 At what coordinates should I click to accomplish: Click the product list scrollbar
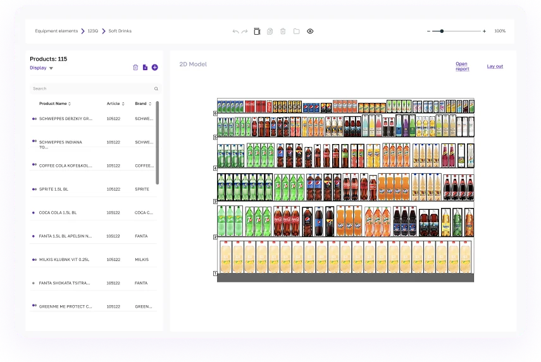click(x=158, y=143)
